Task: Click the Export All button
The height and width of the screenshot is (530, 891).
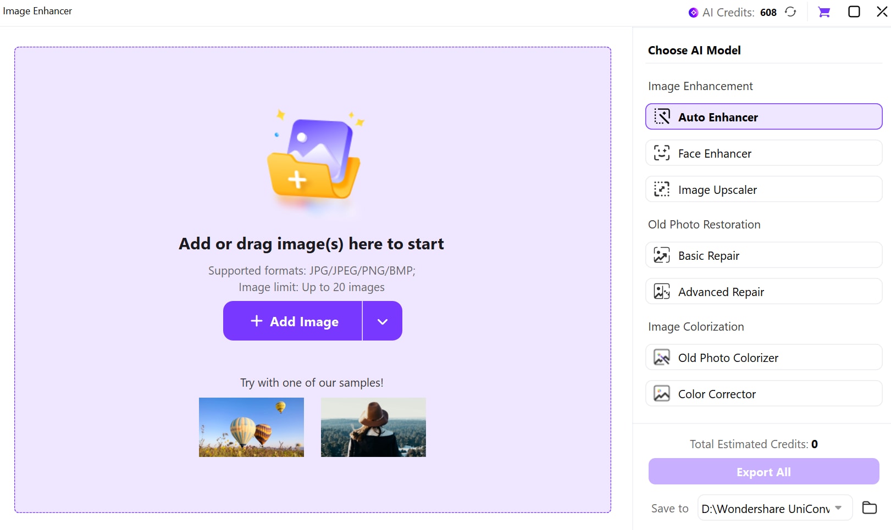Action: pyautogui.click(x=763, y=472)
